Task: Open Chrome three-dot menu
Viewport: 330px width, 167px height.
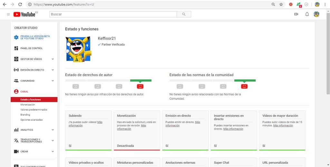Action: tap(325, 4)
